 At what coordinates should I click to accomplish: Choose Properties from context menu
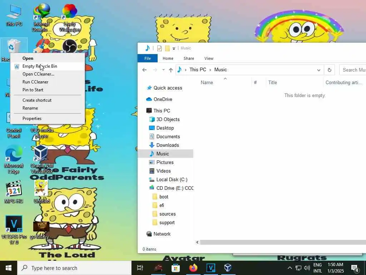[48, 118]
